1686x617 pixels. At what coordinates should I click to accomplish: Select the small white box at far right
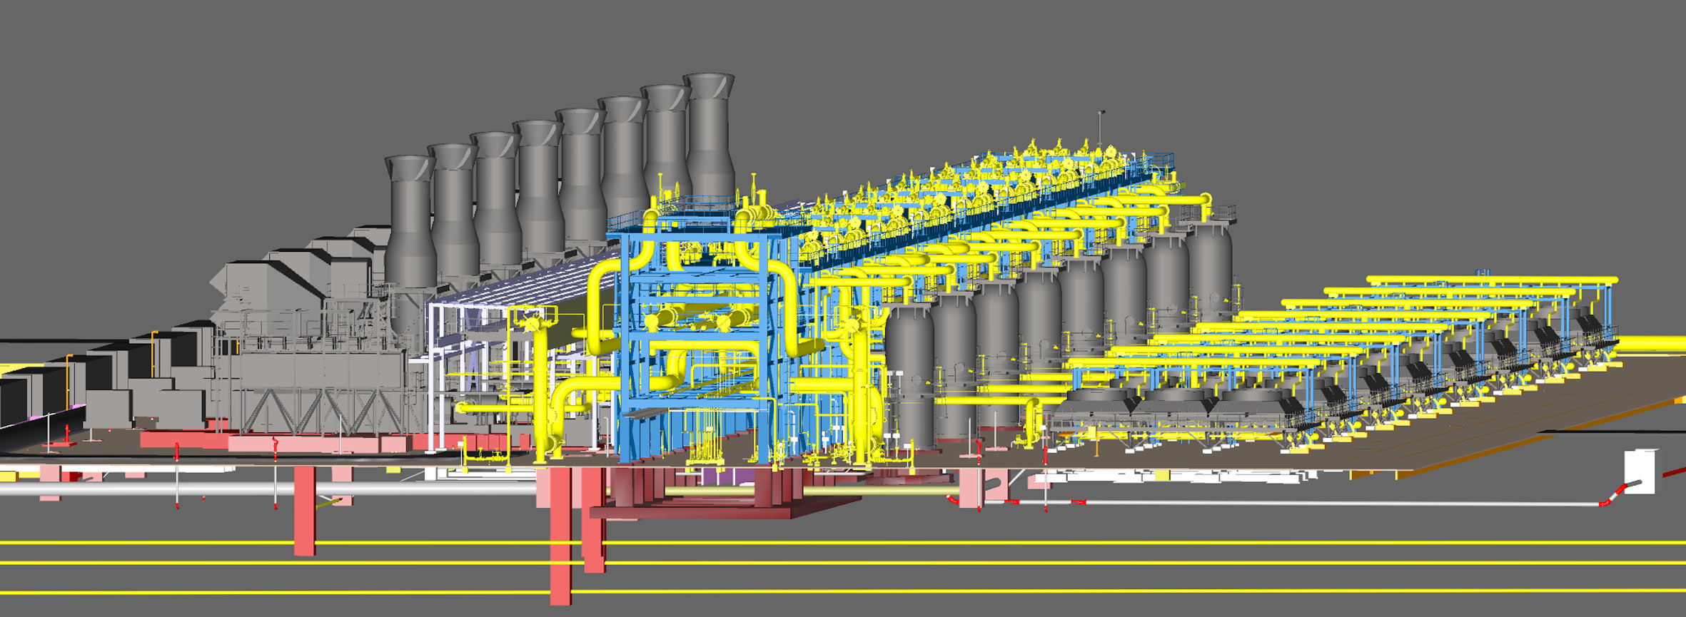pyautogui.click(x=1640, y=471)
